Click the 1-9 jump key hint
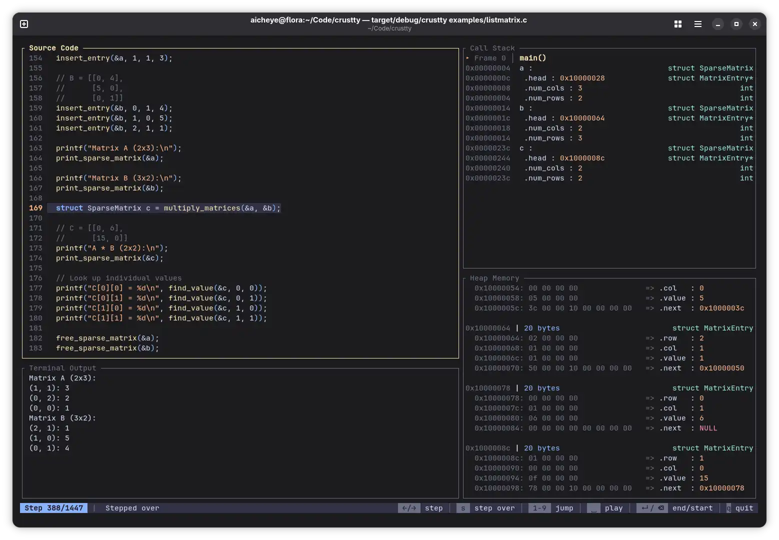Viewport: 779px width, 540px height. pos(539,508)
